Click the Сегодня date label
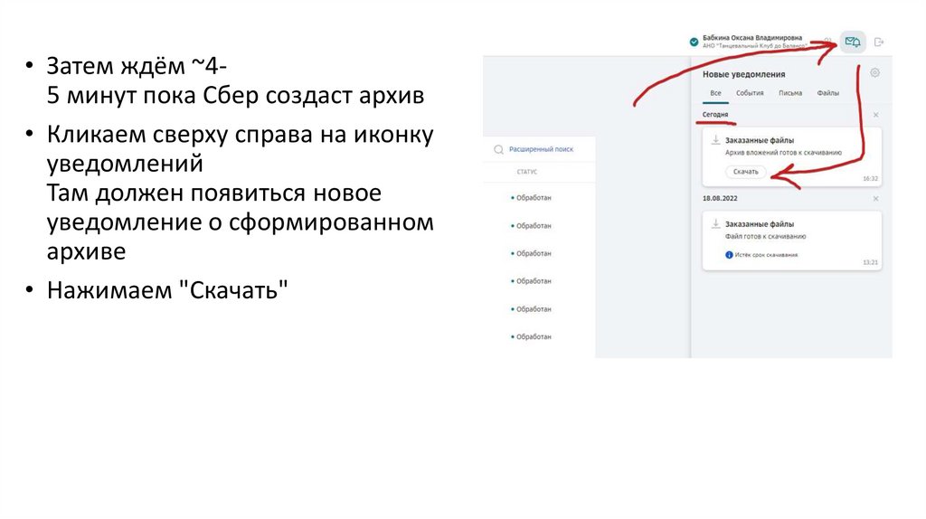 pyautogui.click(x=715, y=115)
